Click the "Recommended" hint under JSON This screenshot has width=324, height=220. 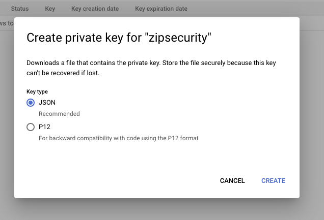[59, 114]
